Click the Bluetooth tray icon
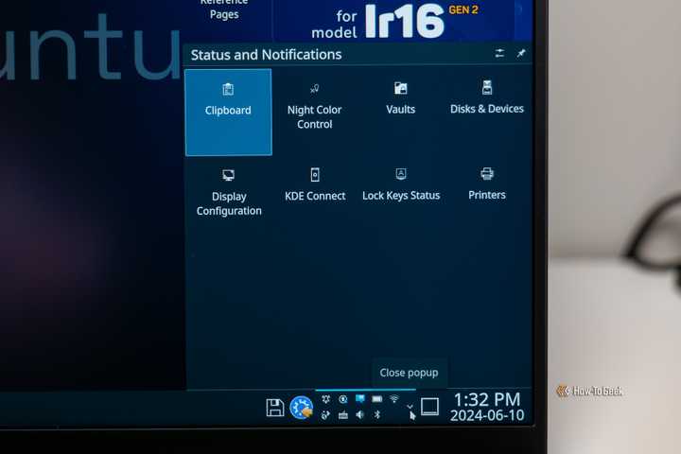681x454 pixels. [376, 414]
